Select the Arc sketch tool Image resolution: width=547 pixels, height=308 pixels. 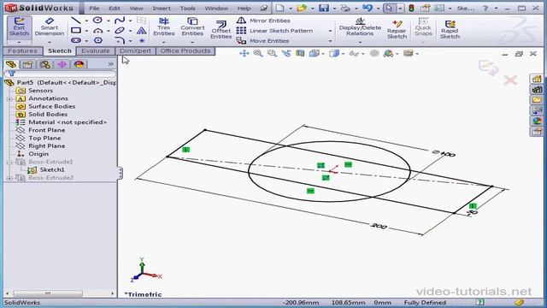(x=97, y=31)
